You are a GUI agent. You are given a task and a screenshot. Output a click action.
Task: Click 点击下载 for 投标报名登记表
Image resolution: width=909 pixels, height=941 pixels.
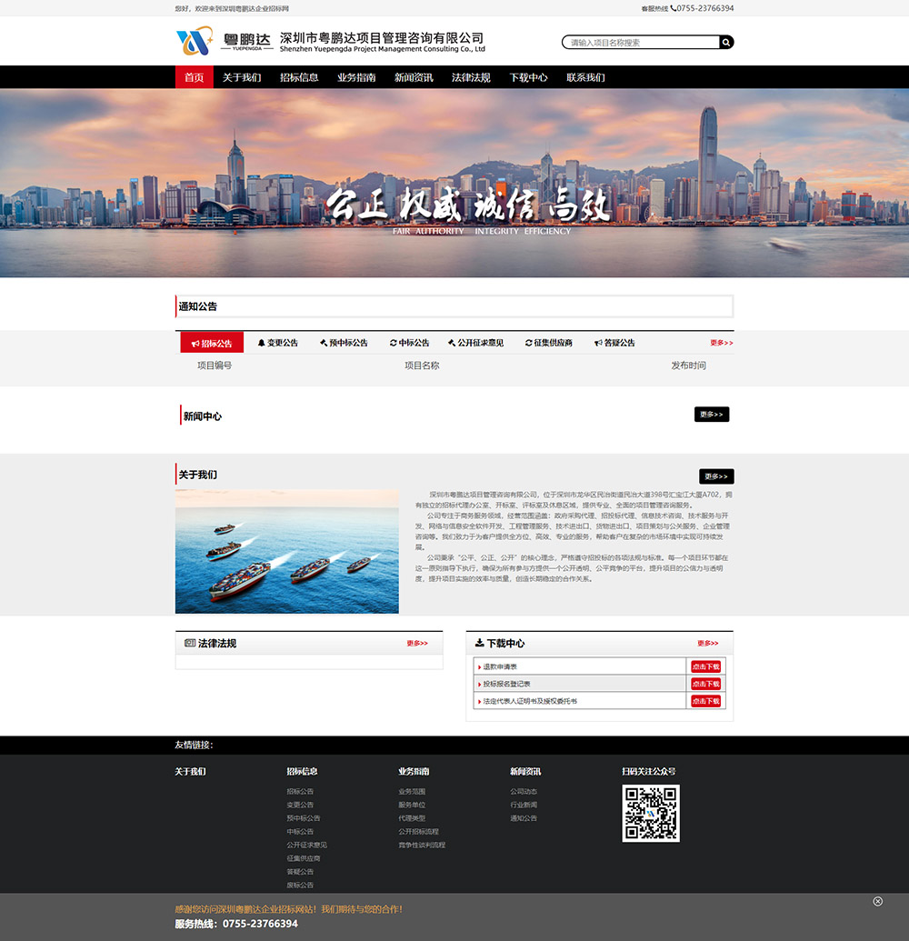pos(705,684)
